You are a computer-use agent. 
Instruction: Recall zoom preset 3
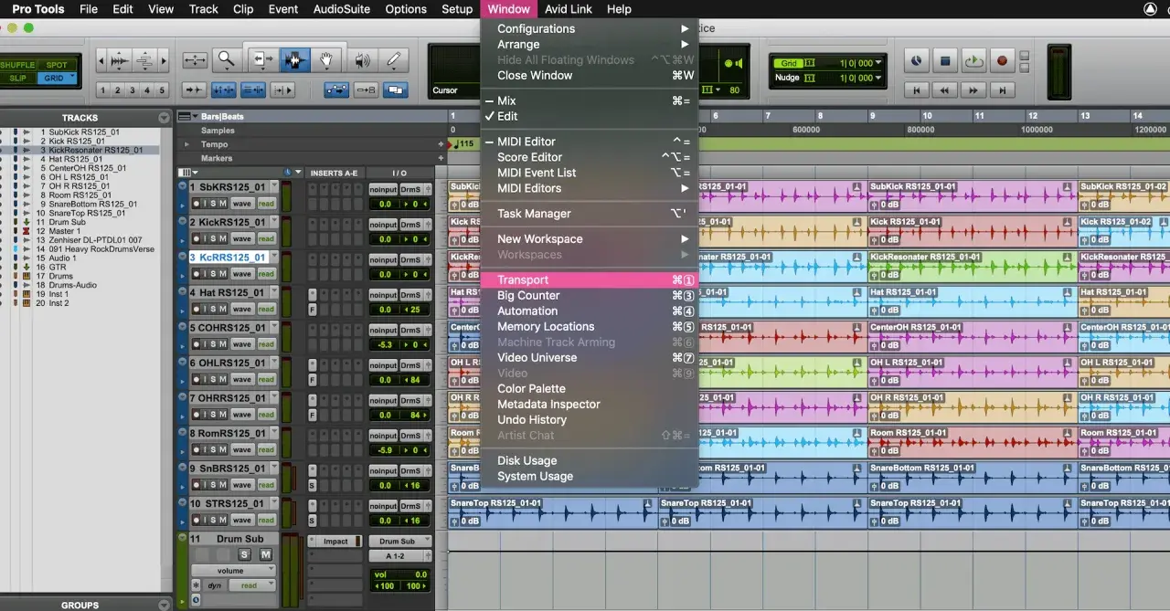click(x=133, y=90)
